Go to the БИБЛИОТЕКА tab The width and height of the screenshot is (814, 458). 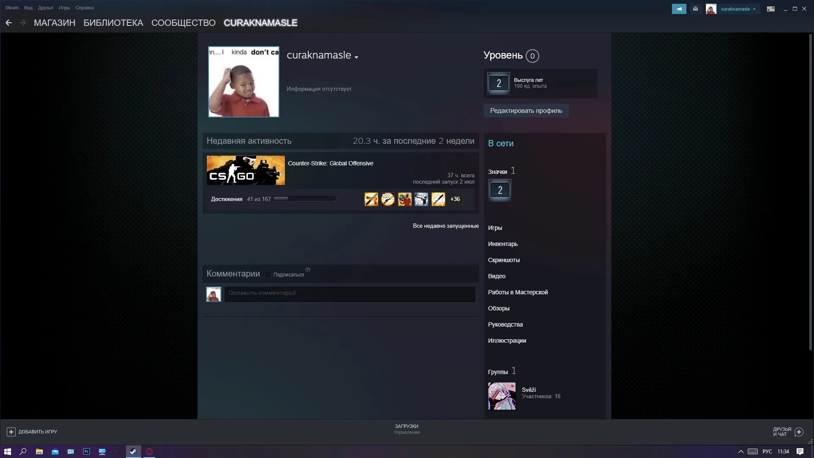point(113,23)
